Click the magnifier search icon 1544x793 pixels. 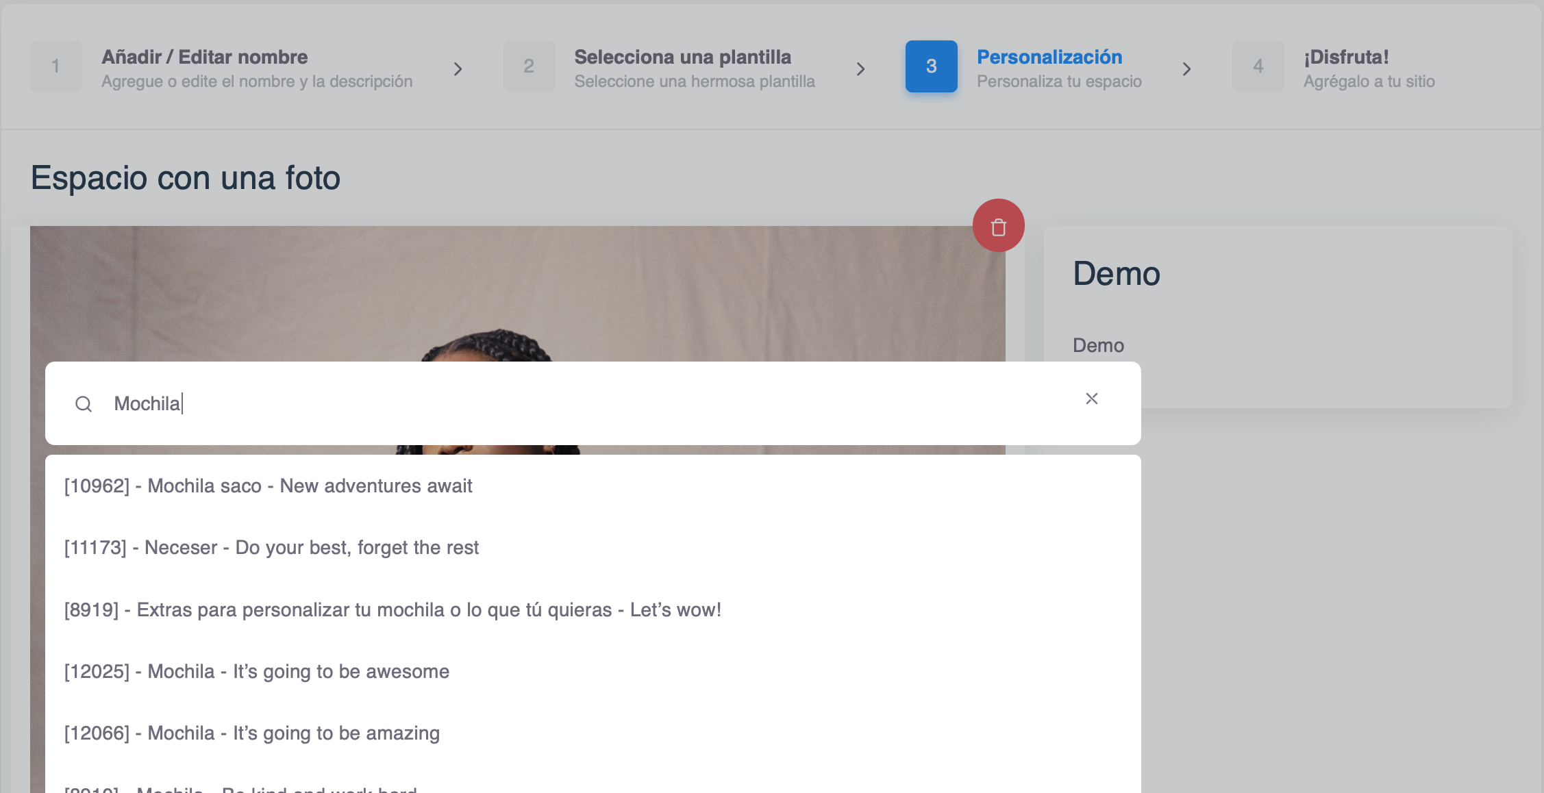pos(84,404)
